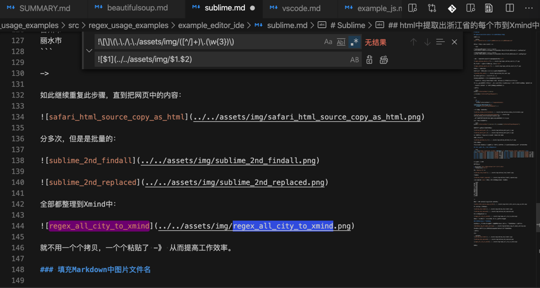Click markdown icon on SUMMARY.md tab
540x288 pixels.
(x=11, y=8)
